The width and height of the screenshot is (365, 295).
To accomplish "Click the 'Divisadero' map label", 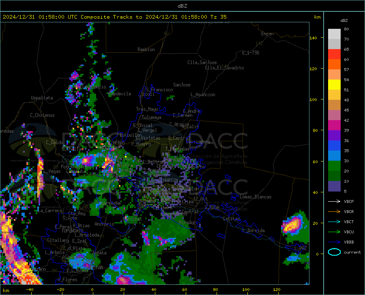I will click(x=198, y=142).
